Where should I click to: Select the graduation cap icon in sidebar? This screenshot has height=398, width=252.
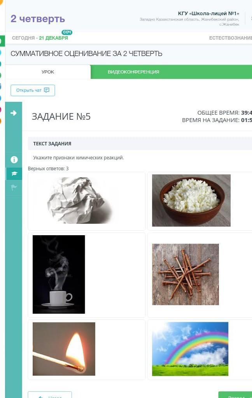(14, 174)
